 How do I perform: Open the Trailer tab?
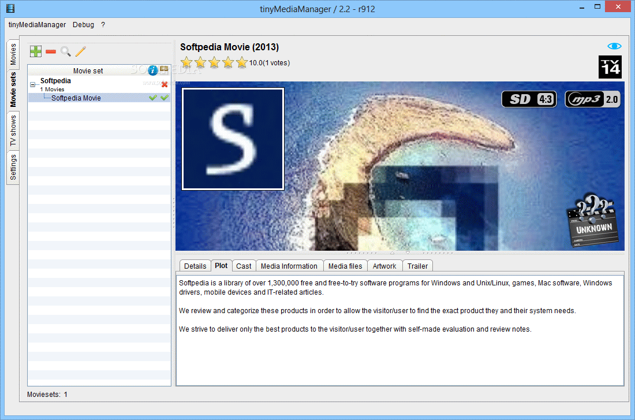(x=417, y=266)
